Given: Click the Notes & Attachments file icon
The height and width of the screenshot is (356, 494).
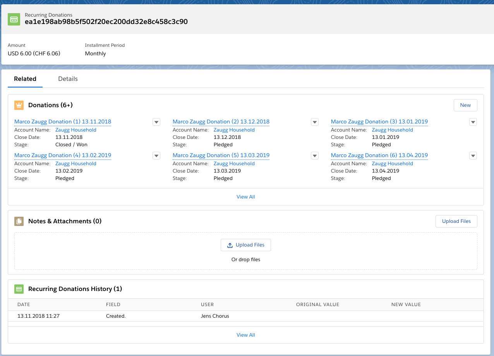Looking at the screenshot, I should tap(19, 221).
